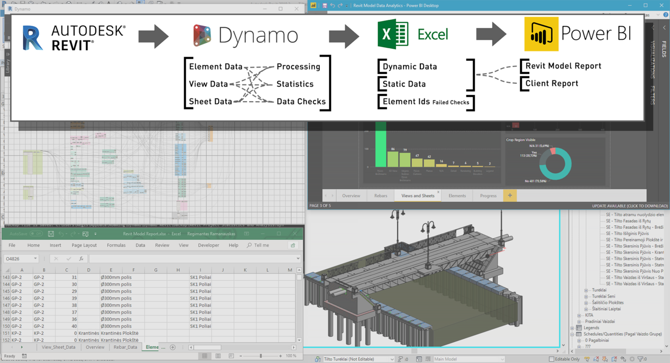670x363 pixels.
Task: Switch Excel to Page Break Preview
Action: (x=231, y=356)
